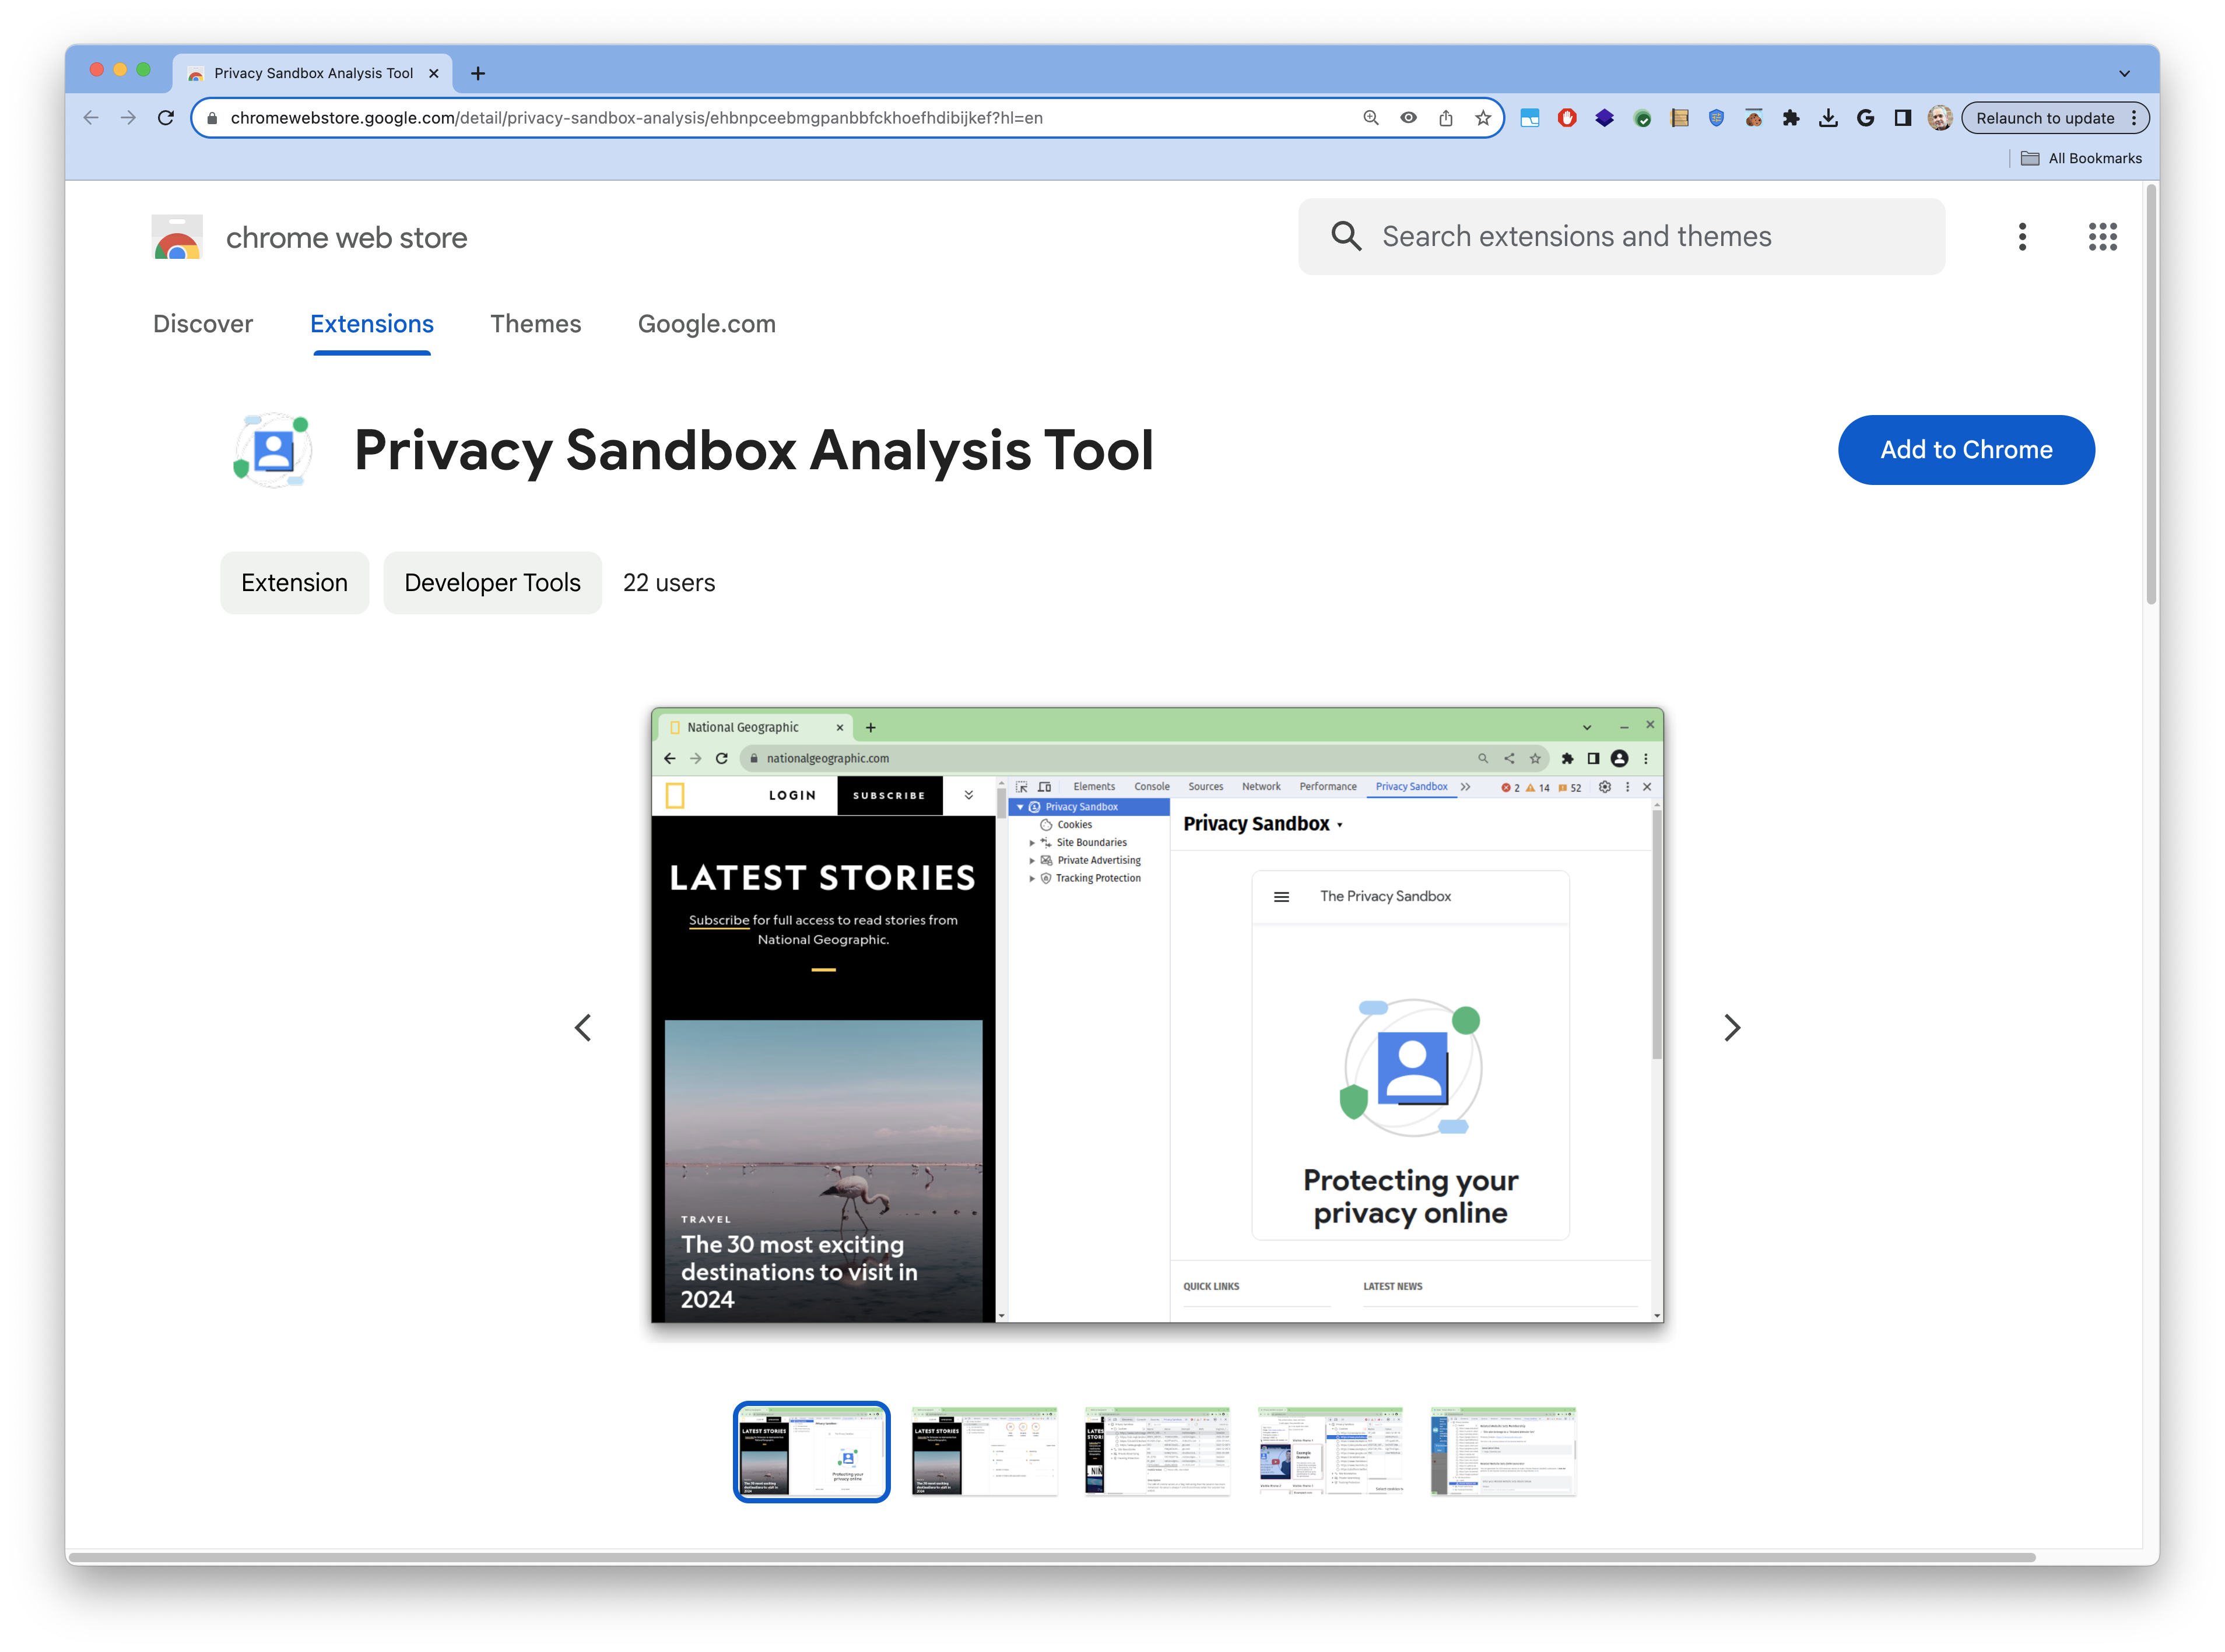Select the second screenshot thumbnail
This screenshot has width=2225, height=1652.
click(984, 1451)
